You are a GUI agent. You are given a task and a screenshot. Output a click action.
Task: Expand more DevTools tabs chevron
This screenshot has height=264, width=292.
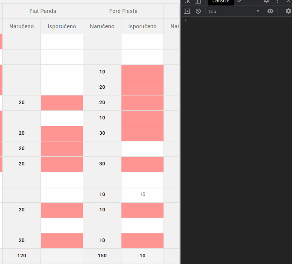239,2
